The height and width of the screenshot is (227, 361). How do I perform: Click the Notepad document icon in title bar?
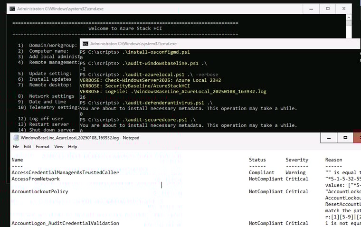(x=16, y=138)
